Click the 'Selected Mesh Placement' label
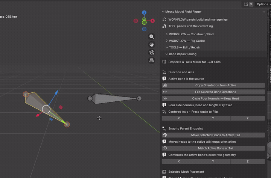The height and width of the screenshot is (178, 271). pos(186,172)
